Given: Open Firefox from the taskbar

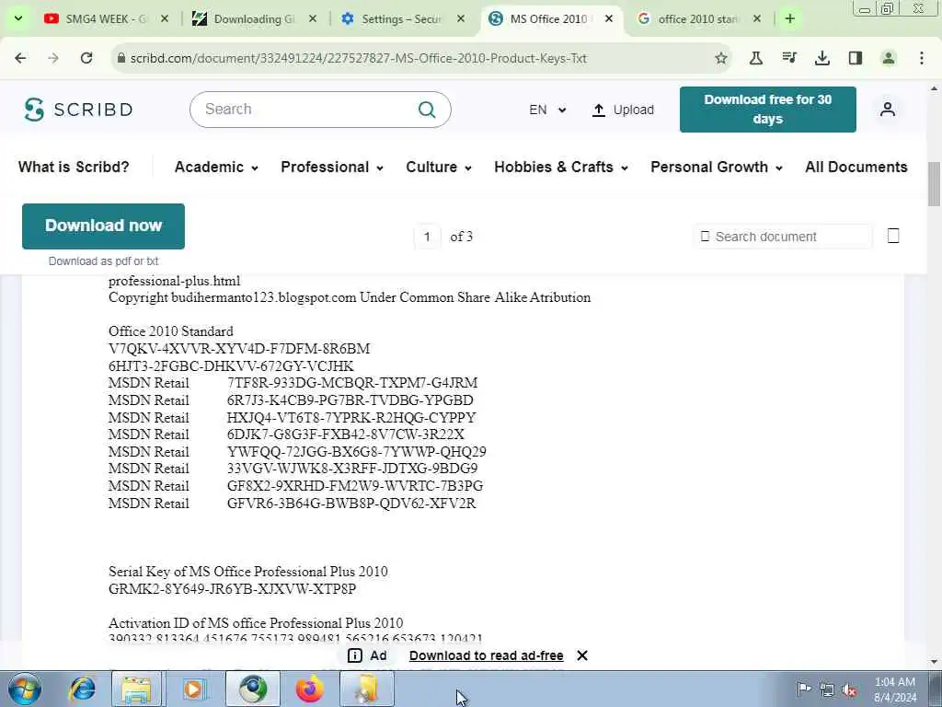Looking at the screenshot, I should point(309,689).
